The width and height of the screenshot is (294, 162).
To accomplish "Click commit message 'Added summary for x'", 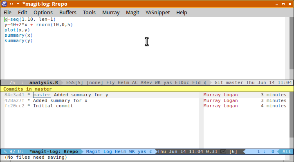I will (x=60, y=100).
